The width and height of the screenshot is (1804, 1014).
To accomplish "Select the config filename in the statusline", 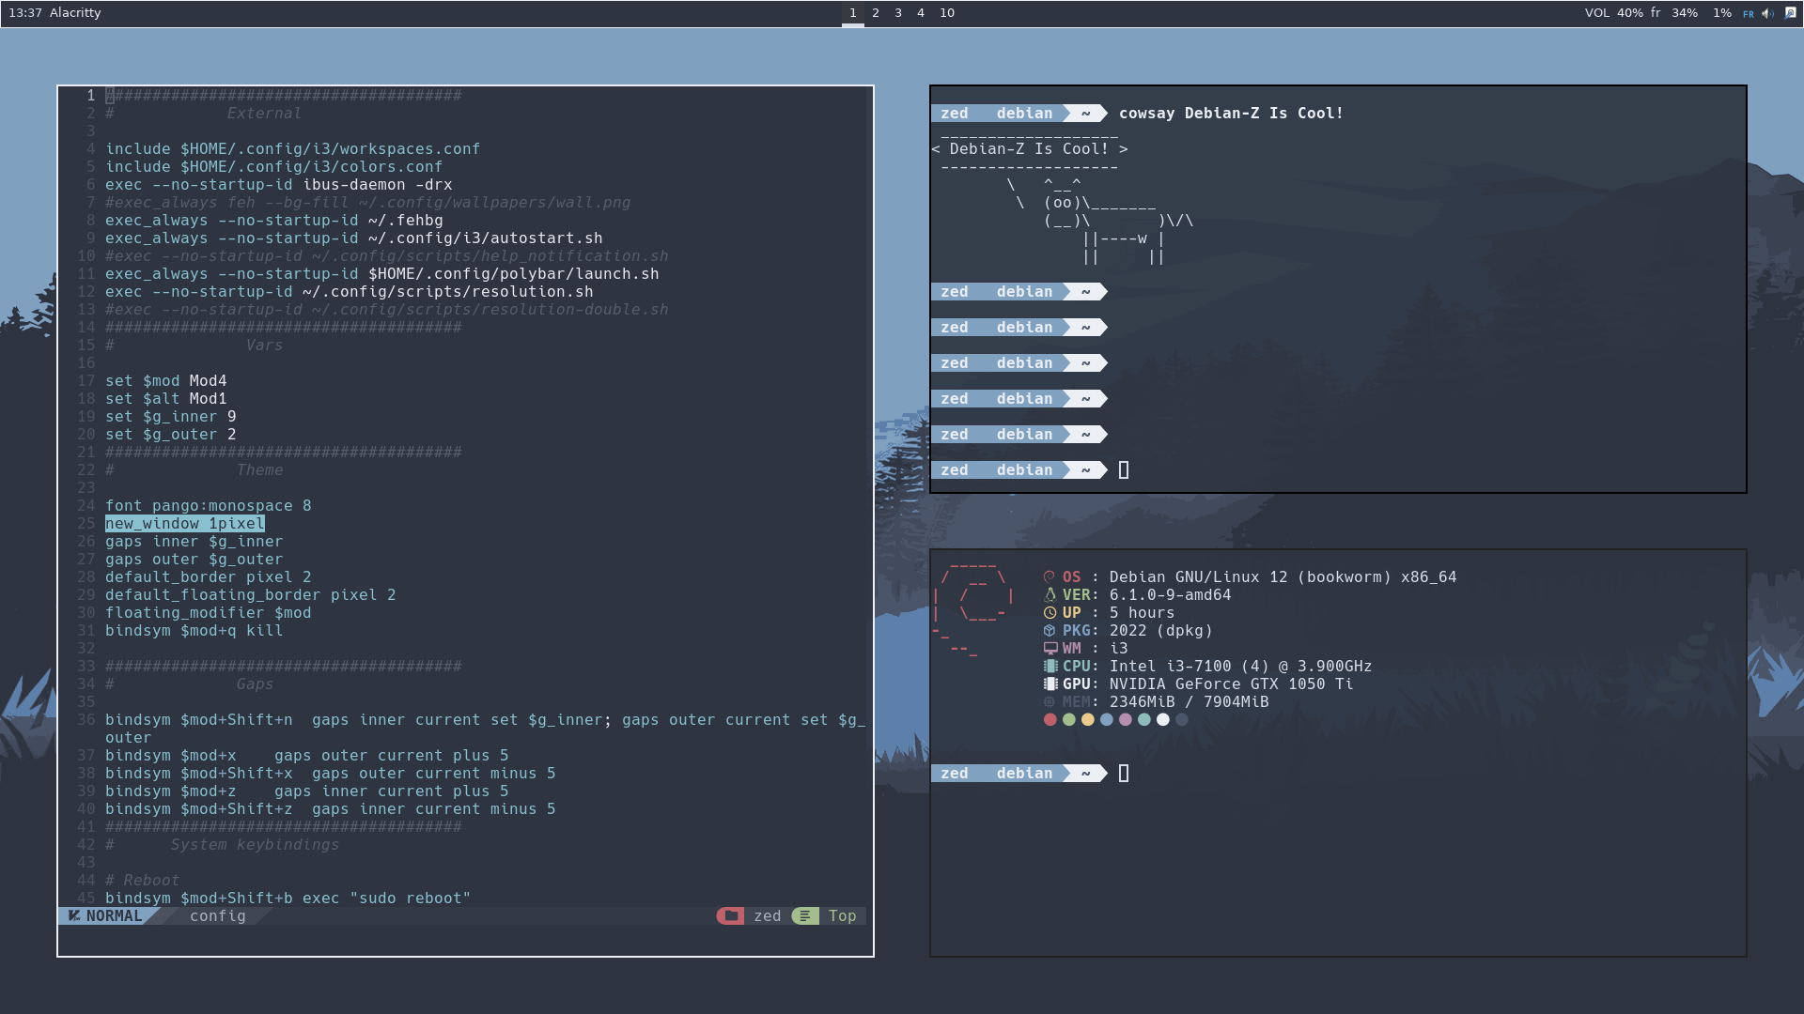I will 217,915.
